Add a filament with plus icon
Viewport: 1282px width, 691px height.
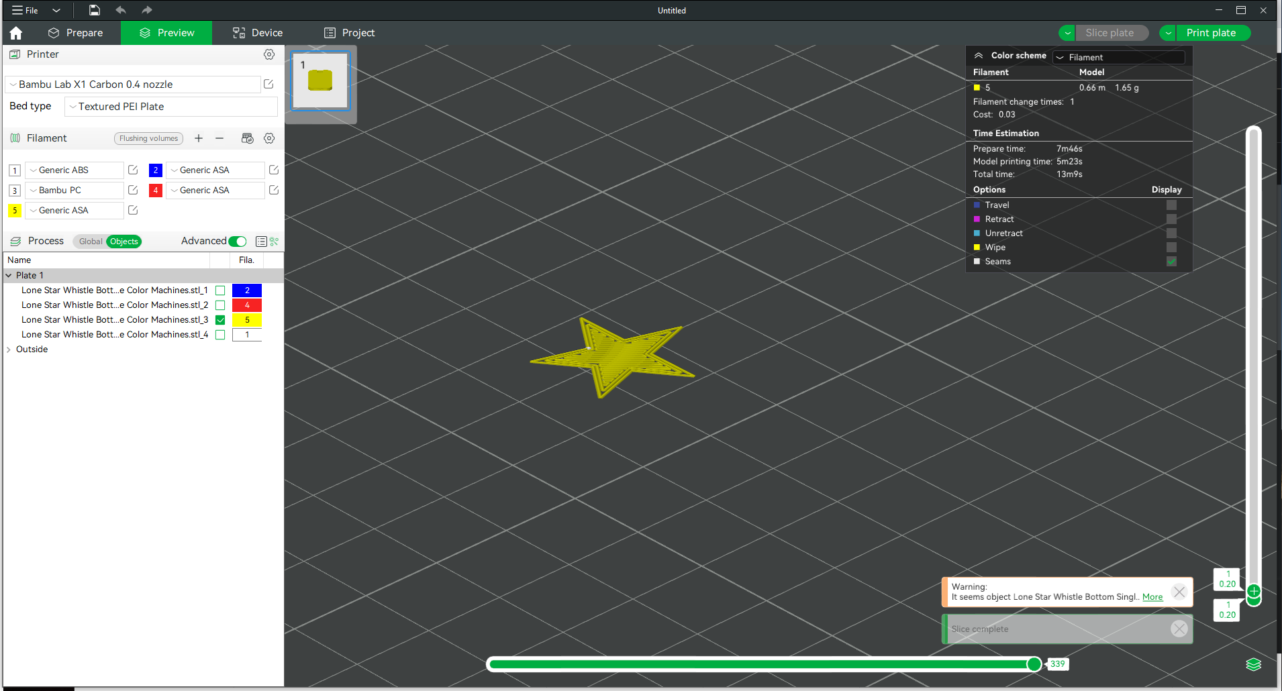tap(199, 138)
